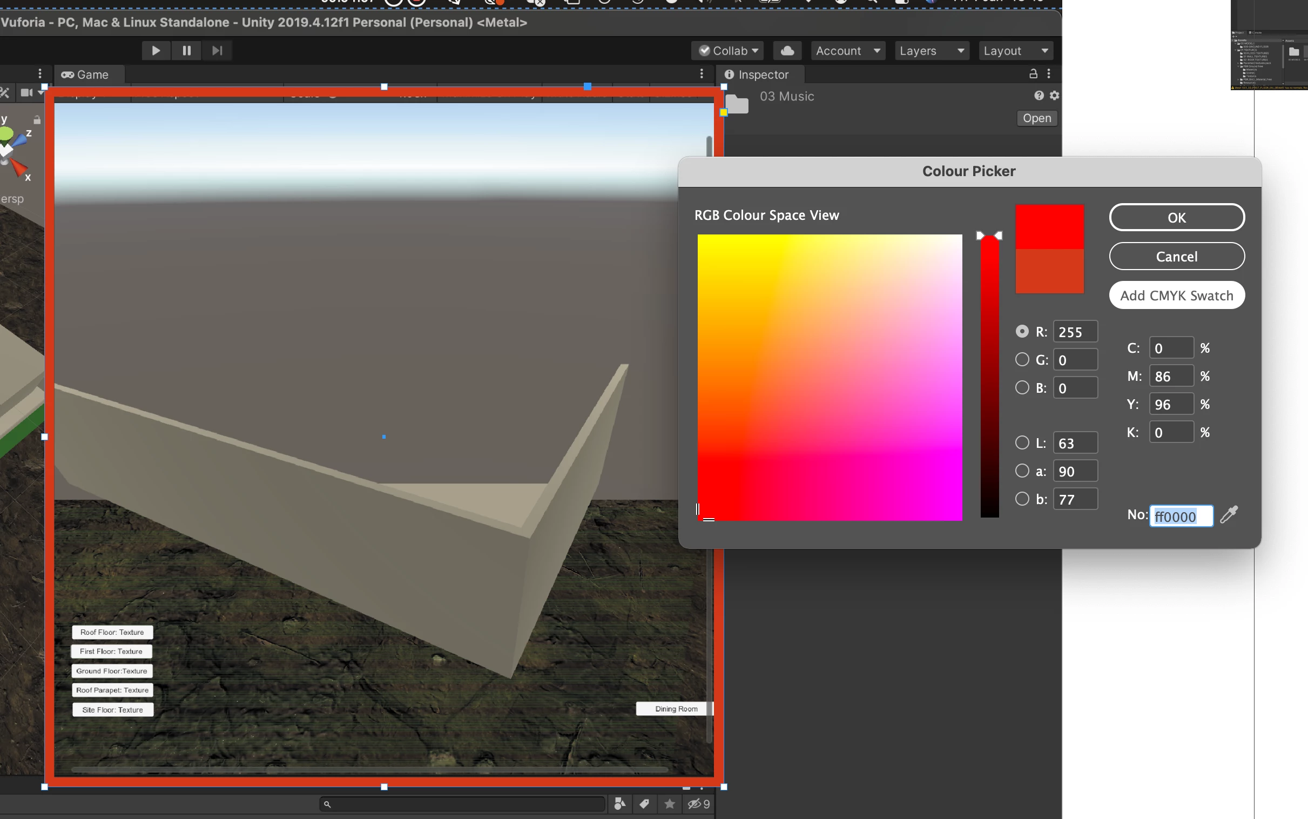1308x819 pixels.
Task: Open the Layout dropdown
Action: [1015, 50]
